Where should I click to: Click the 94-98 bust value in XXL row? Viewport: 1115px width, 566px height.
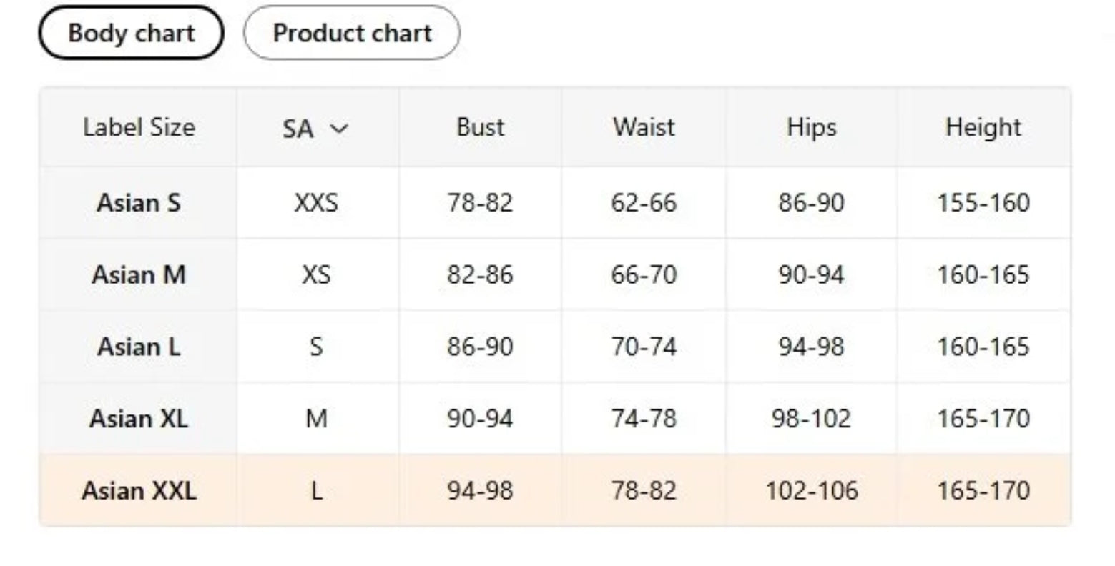480,491
